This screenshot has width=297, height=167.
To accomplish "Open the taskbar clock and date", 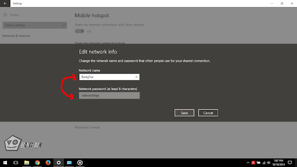I will (x=278, y=163).
